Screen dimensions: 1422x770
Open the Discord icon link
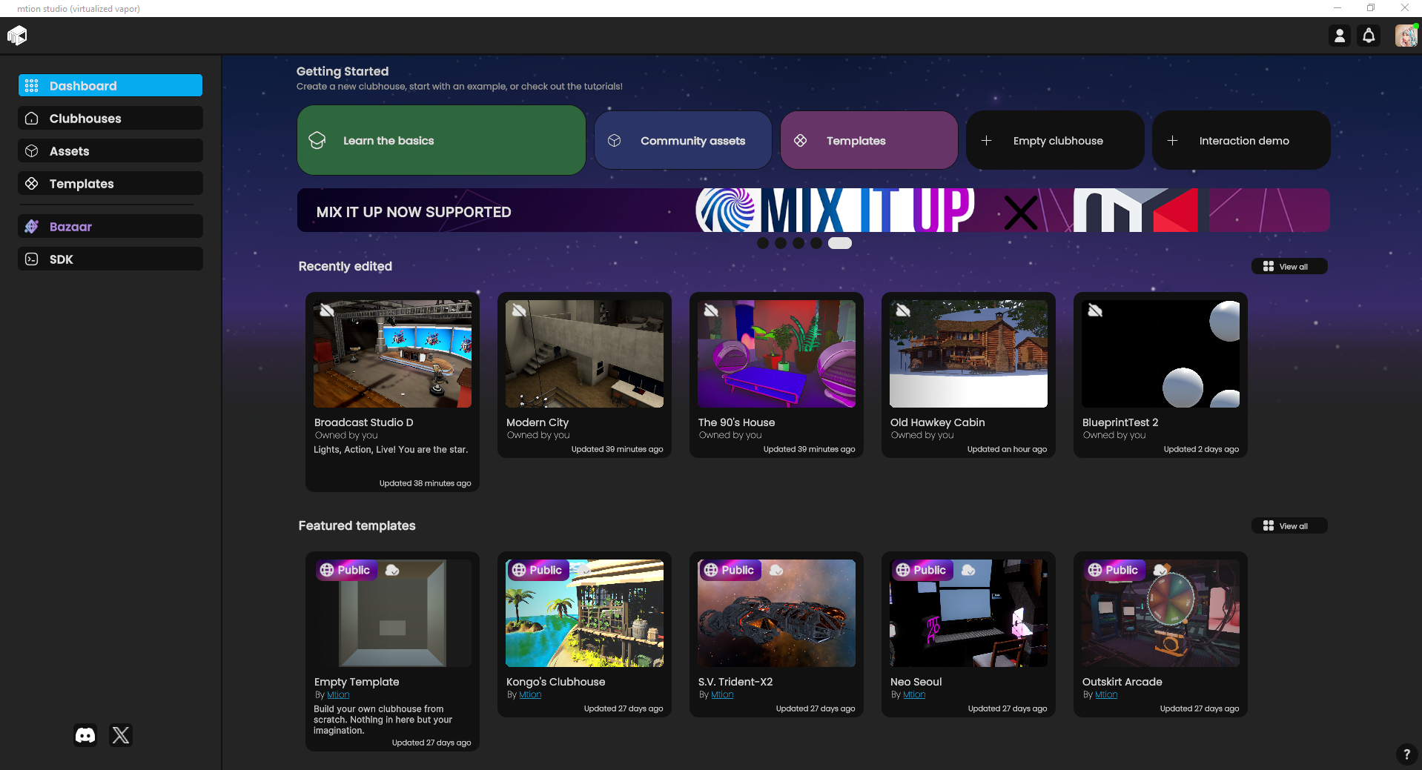(x=85, y=735)
